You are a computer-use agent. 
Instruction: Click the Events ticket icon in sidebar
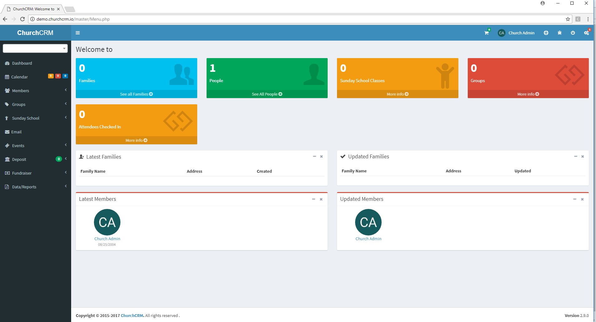[7, 146]
